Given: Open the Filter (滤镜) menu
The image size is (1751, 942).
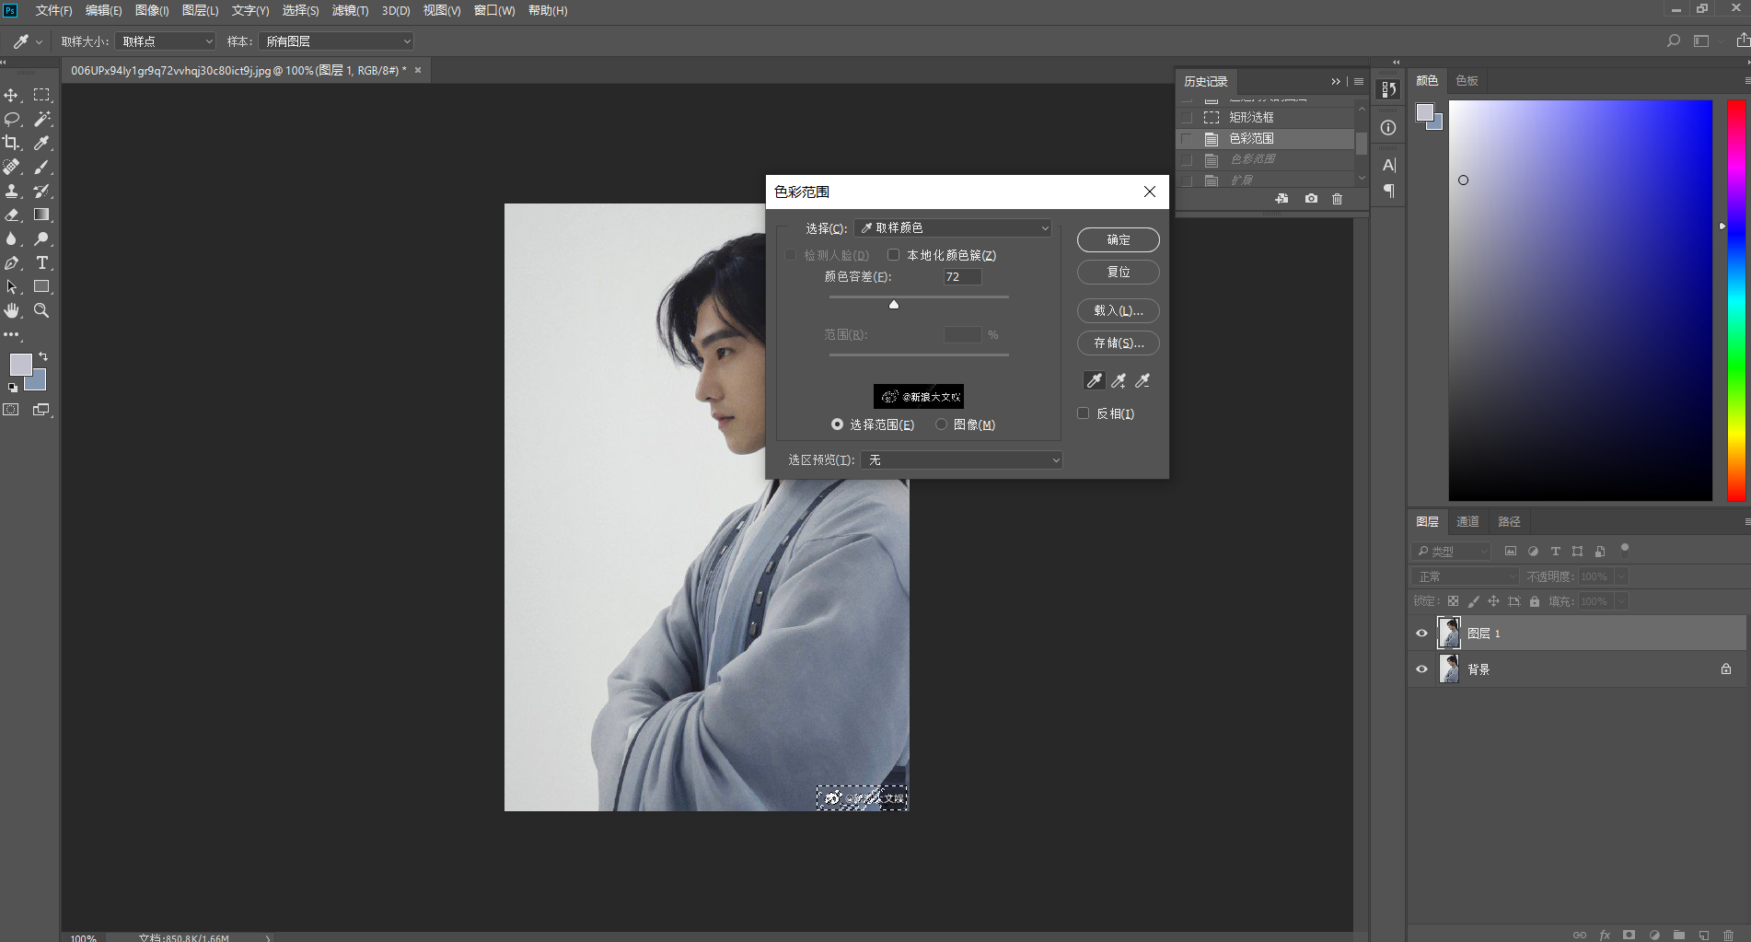Looking at the screenshot, I should click(x=350, y=10).
